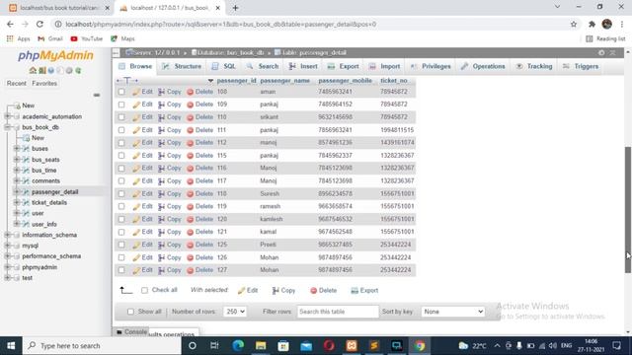Open user_info table in sidebar
Screen dimensions: 632x355
[43, 224]
